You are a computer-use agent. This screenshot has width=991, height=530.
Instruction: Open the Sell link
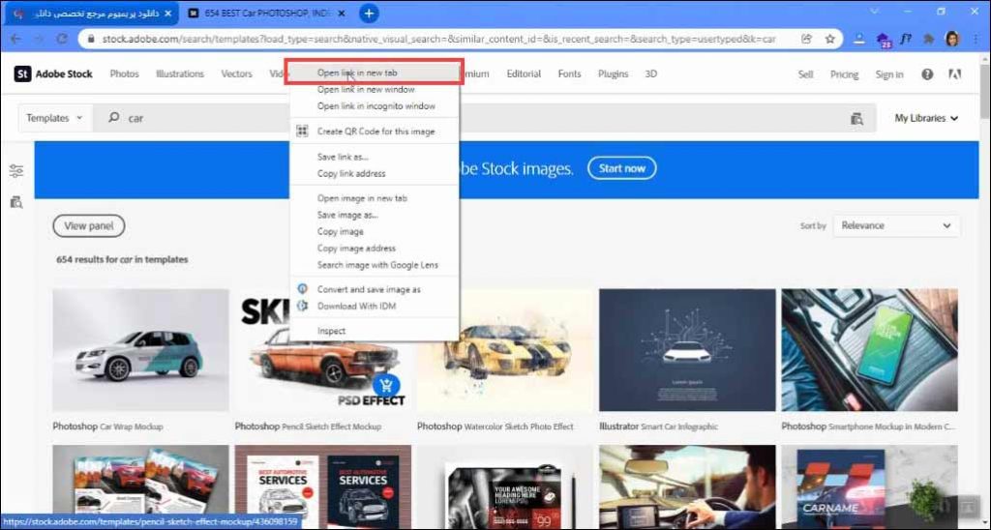pos(806,74)
